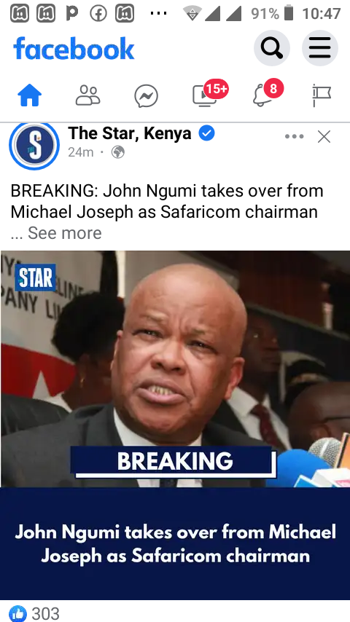Viewport: 350px width, 622px height.
Task: Open post options three-dot menu
Action: click(295, 136)
